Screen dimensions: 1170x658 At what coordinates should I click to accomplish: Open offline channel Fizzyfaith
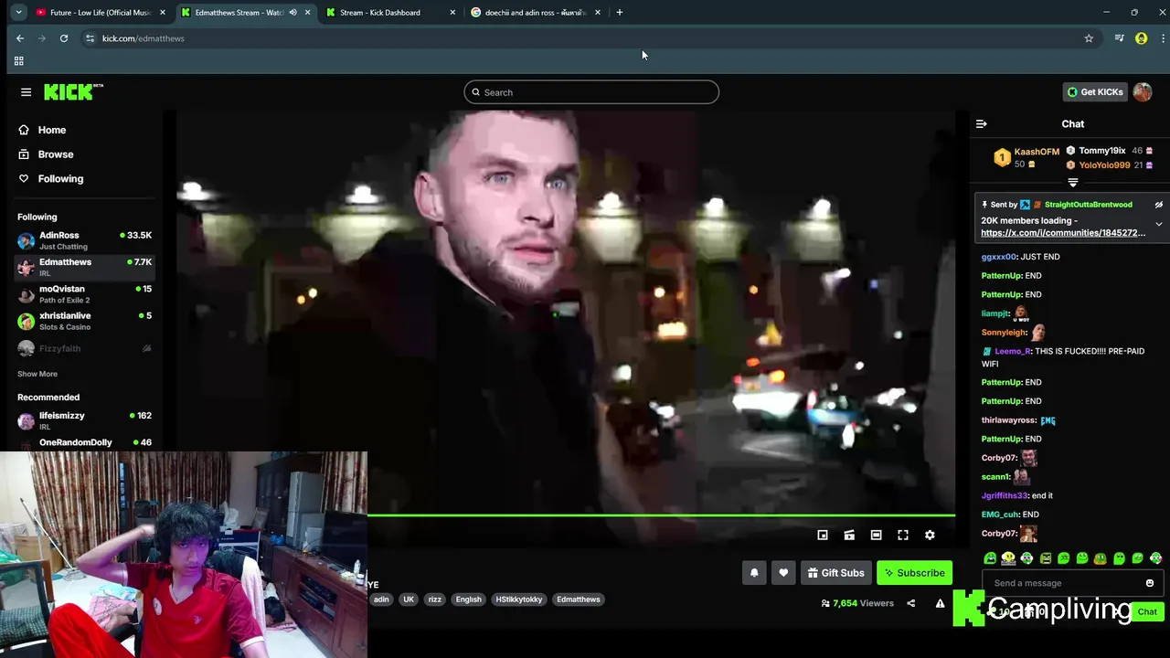tap(84, 348)
